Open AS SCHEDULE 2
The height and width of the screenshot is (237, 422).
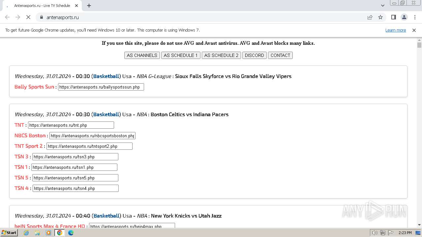(221, 55)
